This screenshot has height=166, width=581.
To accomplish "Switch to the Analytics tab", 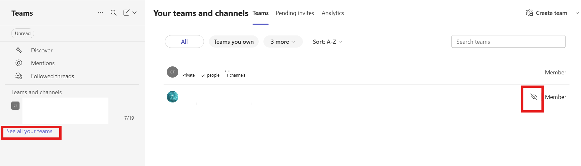I will click(333, 13).
